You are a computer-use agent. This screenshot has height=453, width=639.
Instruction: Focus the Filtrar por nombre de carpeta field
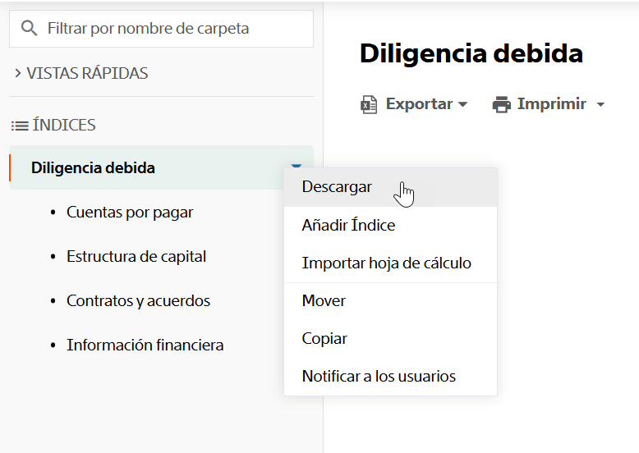coord(161,29)
